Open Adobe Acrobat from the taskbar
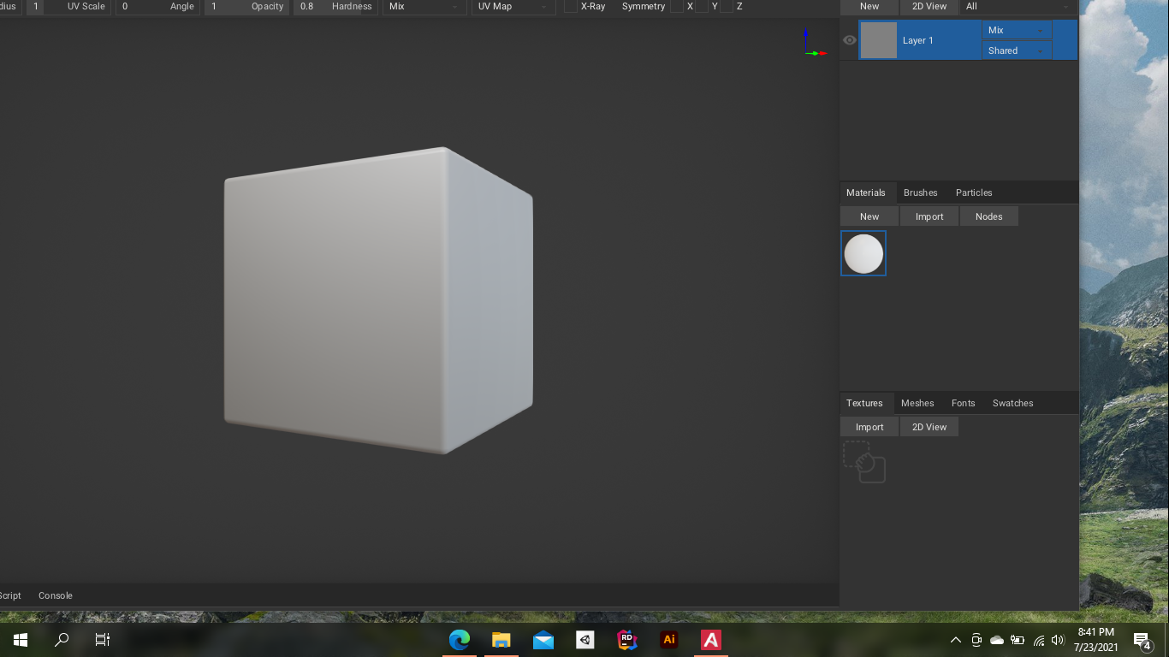This screenshot has height=657, width=1169. 709,639
